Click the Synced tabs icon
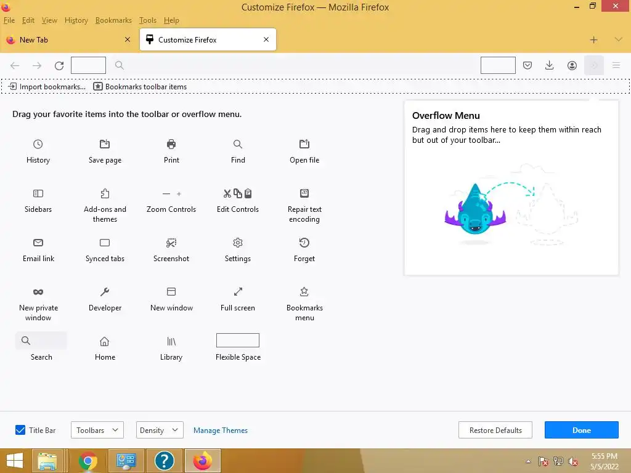 tap(105, 243)
